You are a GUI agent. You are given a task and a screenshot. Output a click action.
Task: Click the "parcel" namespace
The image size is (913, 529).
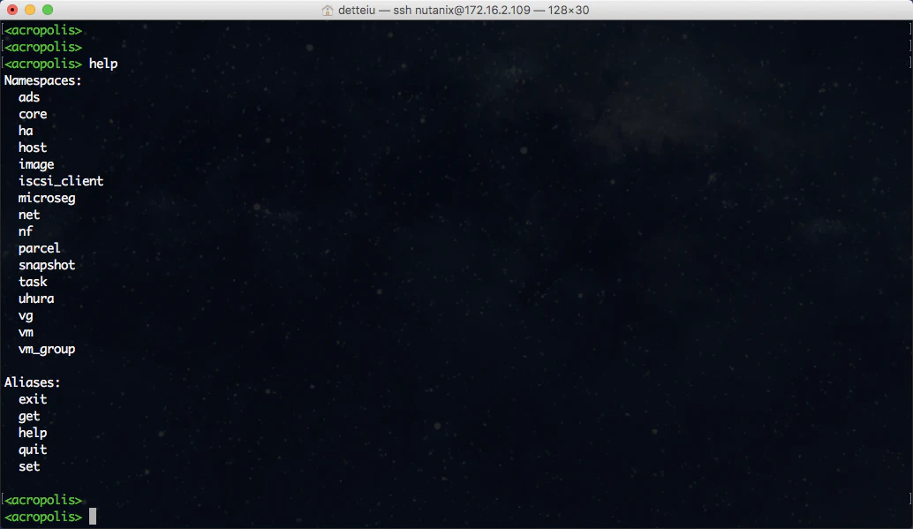coord(40,248)
